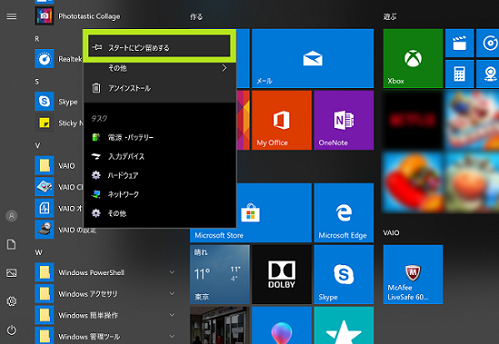Select ネットワーク task
499x344 pixels.
point(160,194)
